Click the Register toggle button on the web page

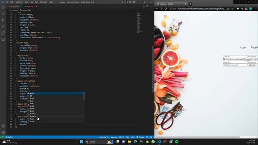point(254,48)
